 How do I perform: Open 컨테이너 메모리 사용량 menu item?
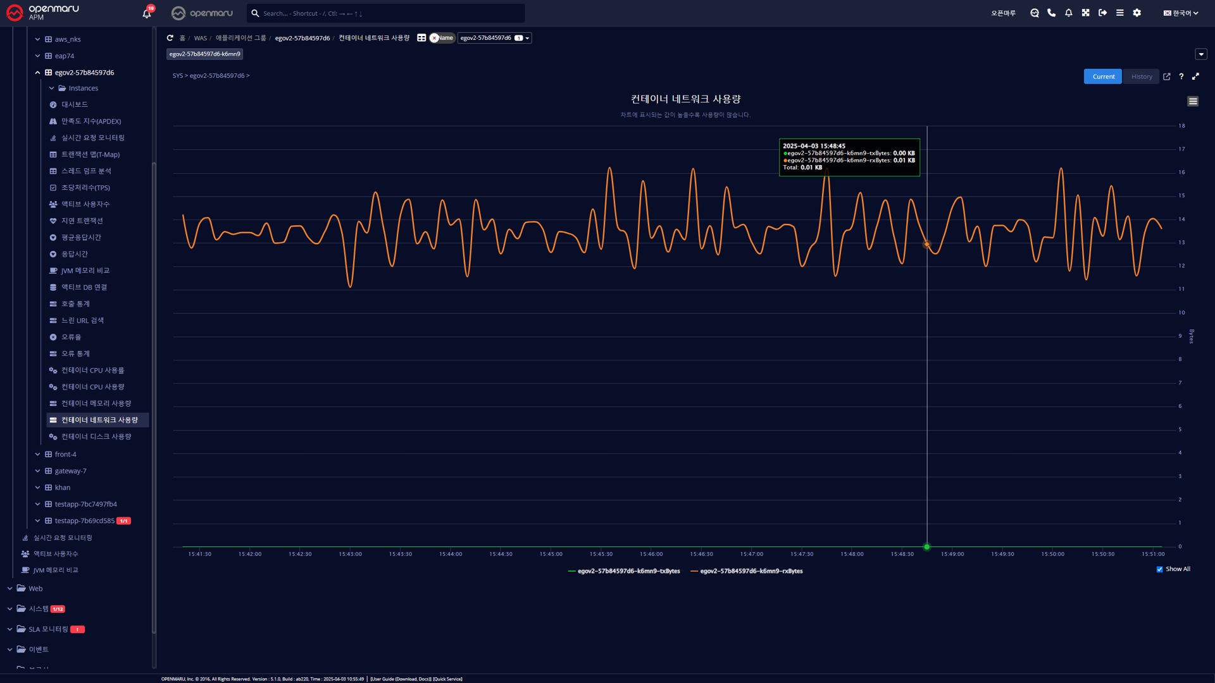[x=96, y=403]
